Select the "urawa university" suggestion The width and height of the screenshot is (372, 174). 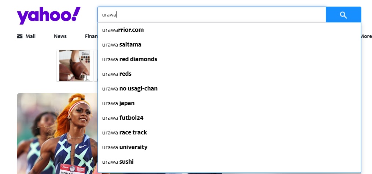point(125,147)
